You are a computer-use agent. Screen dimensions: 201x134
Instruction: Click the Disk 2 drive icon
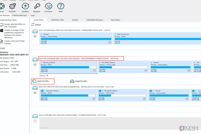pos(35,59)
